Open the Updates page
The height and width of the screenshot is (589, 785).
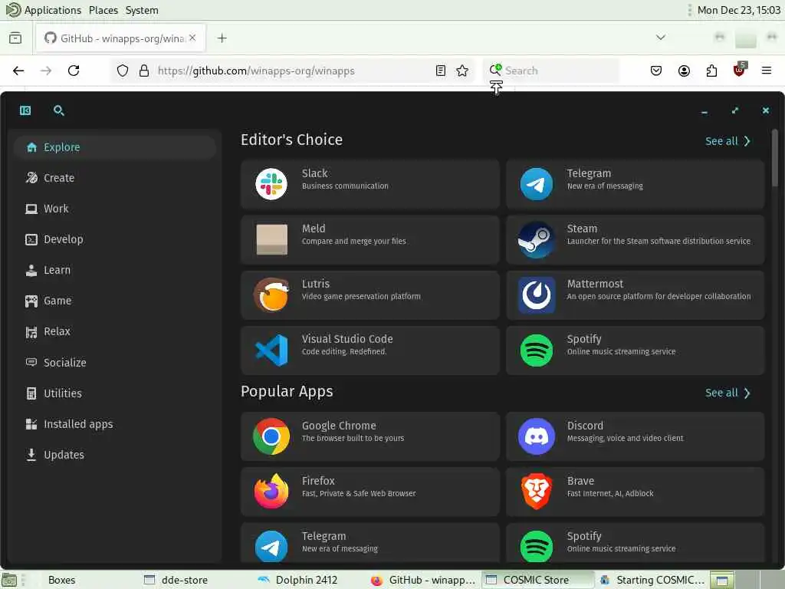tap(115, 455)
